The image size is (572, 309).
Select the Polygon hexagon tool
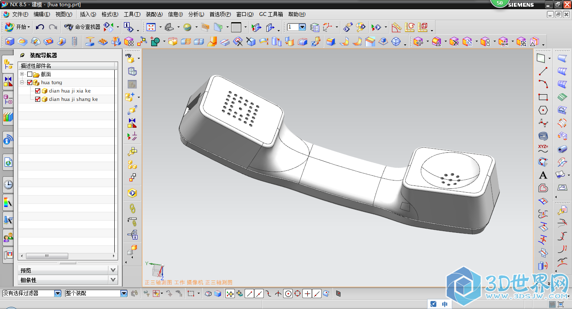(x=543, y=110)
